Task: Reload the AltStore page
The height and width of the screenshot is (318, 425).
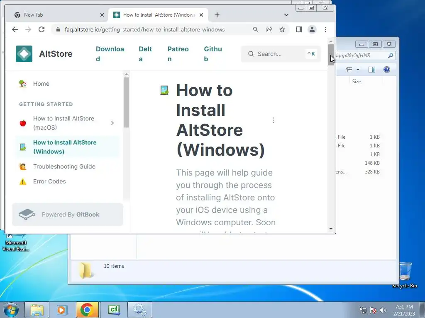Action: point(42,29)
